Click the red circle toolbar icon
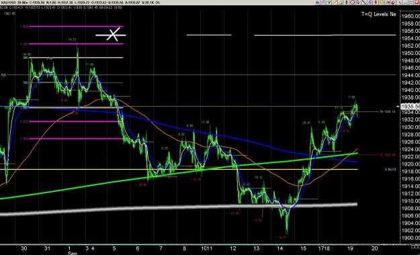420x255 pixels. coord(353,3)
